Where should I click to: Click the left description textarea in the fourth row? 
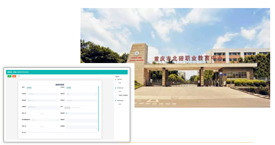pos(43,108)
